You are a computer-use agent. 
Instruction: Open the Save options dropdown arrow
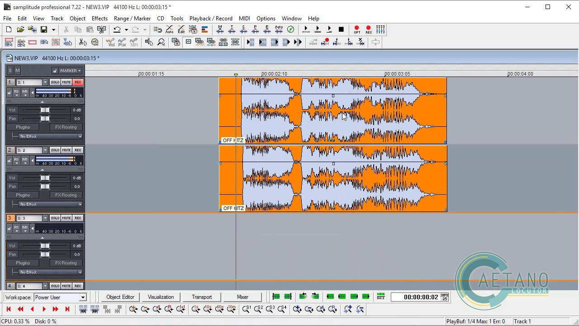coord(53,29)
